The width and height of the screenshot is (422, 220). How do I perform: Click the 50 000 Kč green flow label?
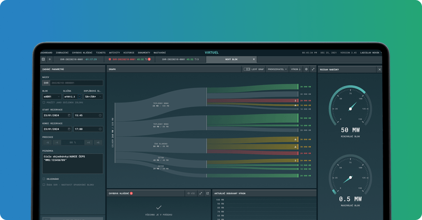[x=306, y=118]
